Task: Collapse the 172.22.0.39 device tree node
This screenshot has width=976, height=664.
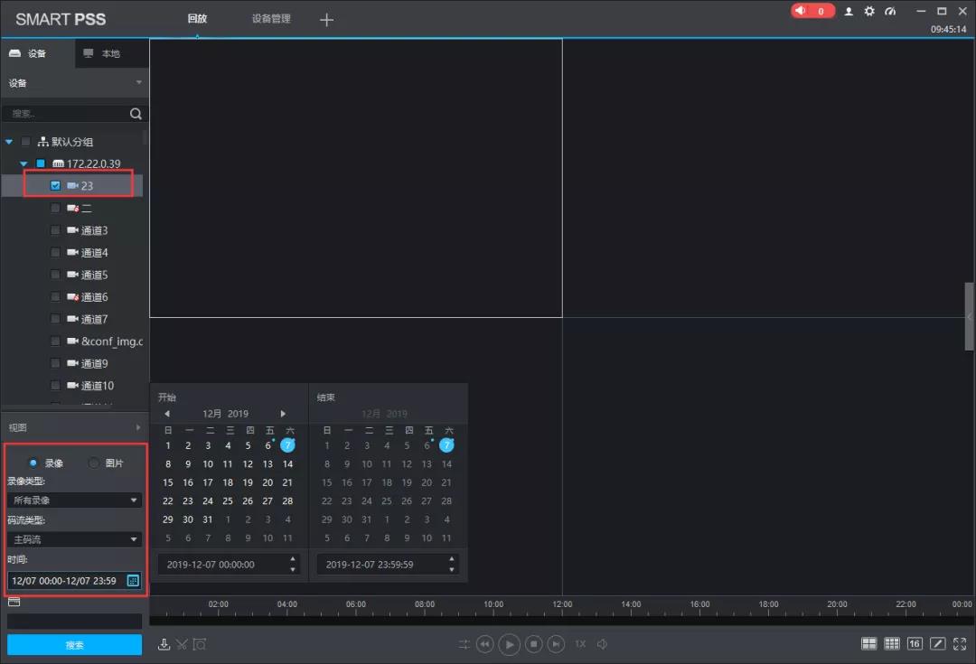Action: pos(24,164)
